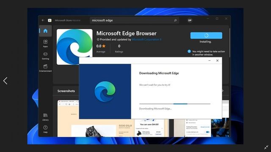Click the Edge logo in installer dialog
The height and width of the screenshot is (152, 271).
[x=105, y=92]
